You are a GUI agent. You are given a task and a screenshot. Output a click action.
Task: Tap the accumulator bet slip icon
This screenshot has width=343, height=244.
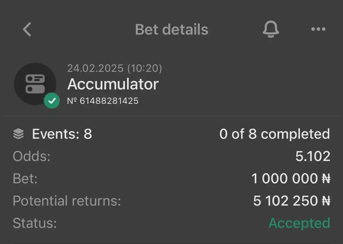point(35,84)
